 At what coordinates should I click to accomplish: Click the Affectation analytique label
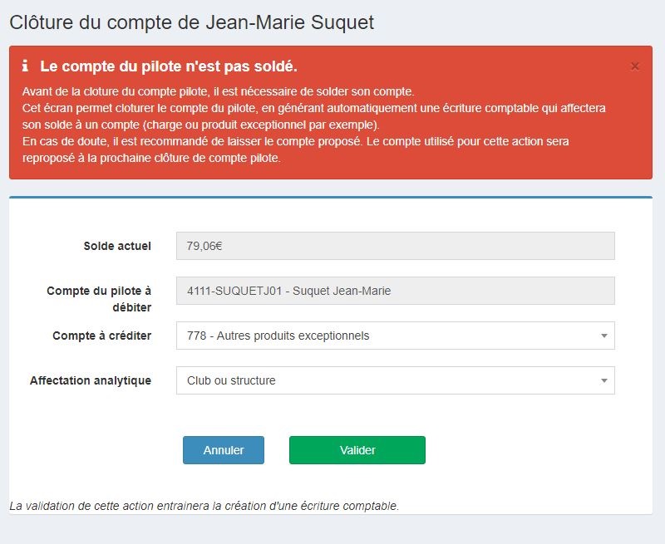pyautogui.click(x=91, y=380)
